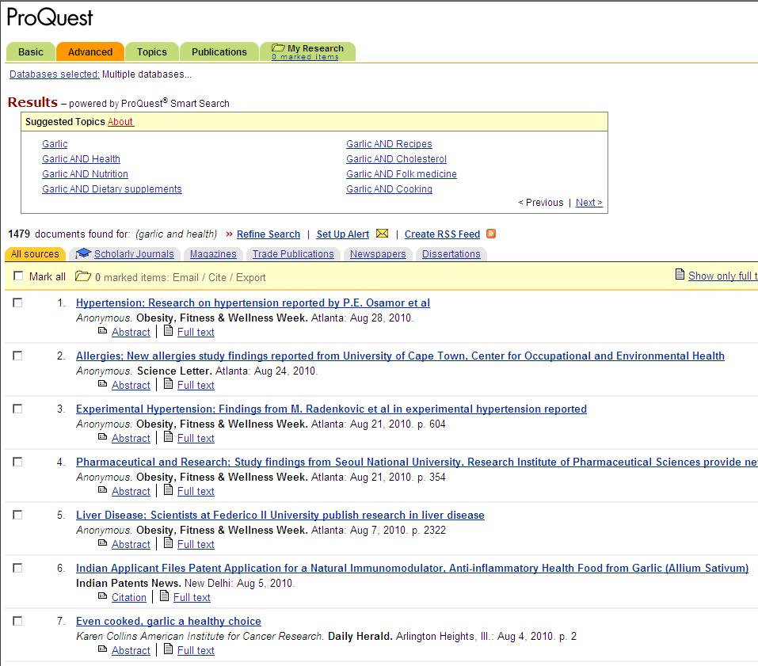
Task: Open the Topics tab
Action: coord(152,51)
